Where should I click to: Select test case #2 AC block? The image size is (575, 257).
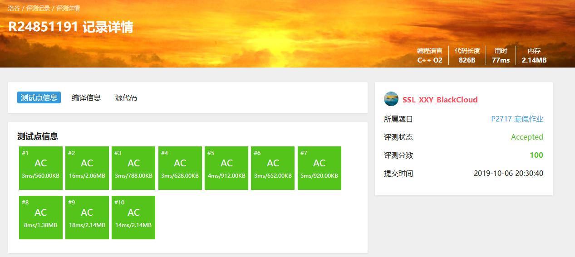(x=87, y=168)
